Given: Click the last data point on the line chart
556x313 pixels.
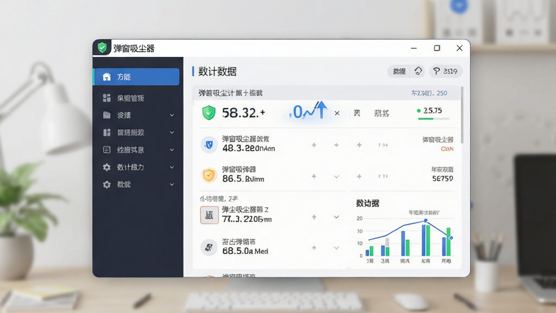Looking at the screenshot, I should (451, 238).
